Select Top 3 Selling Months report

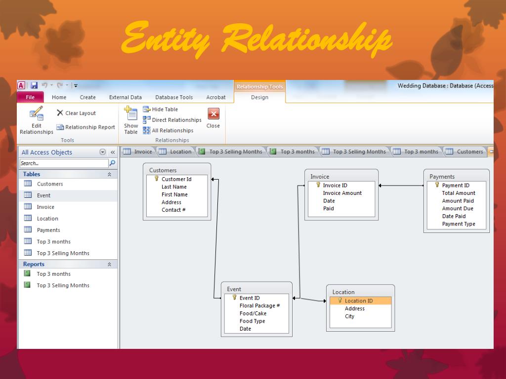(68, 286)
